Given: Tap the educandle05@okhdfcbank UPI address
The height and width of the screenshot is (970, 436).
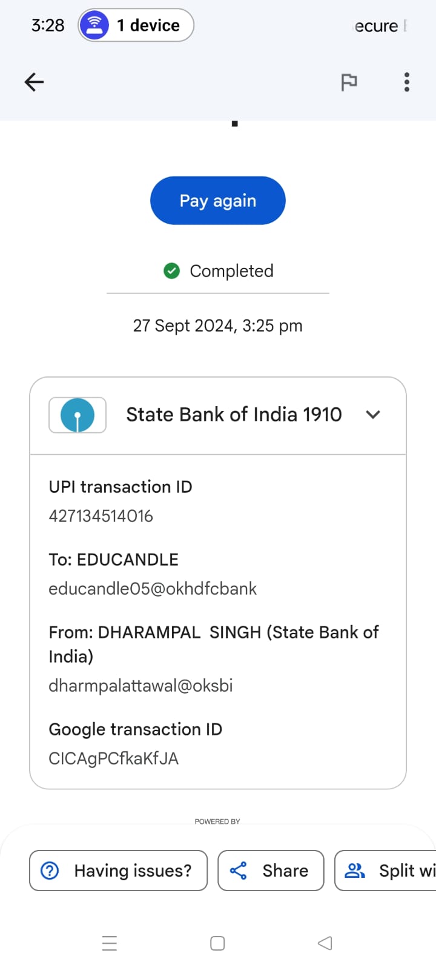Looking at the screenshot, I should pyautogui.click(x=153, y=589).
